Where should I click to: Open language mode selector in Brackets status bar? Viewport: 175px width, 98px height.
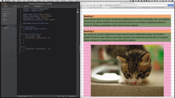point(63,96)
